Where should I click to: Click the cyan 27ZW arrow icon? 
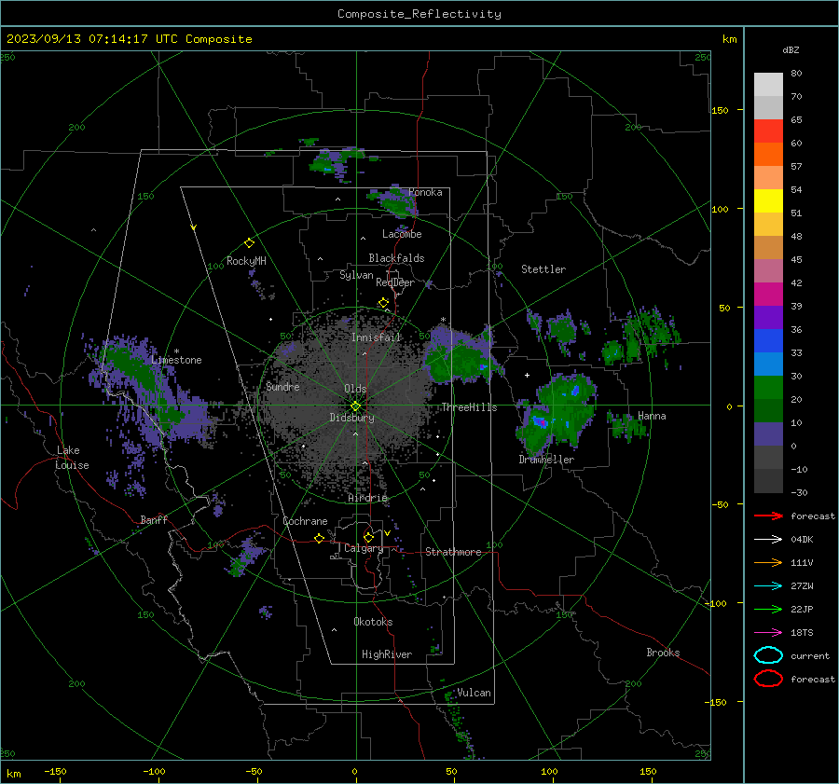click(768, 586)
